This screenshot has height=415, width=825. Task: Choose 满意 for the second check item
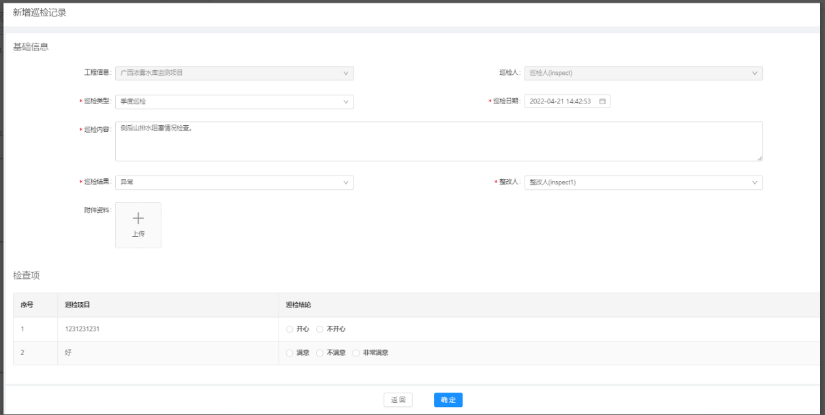coord(290,353)
